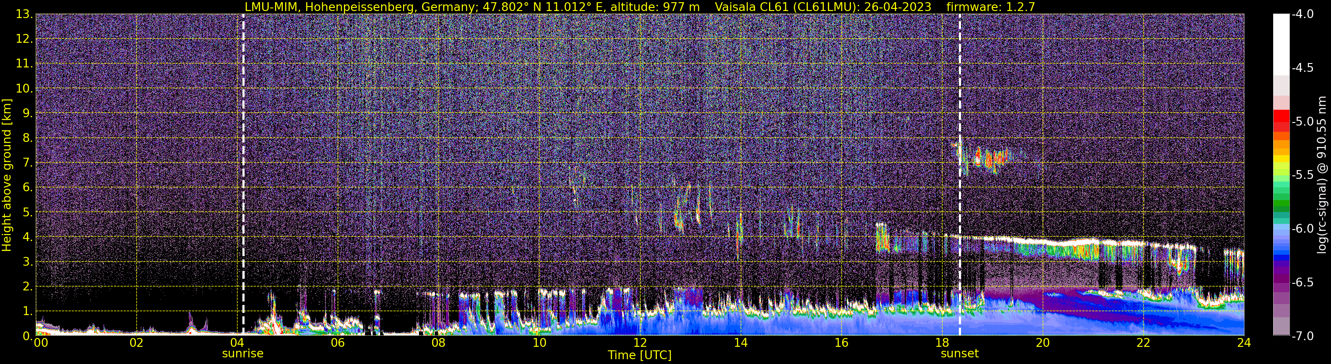Image resolution: width=1331 pixels, height=364 pixels.
Task: Click the "-4.5" colorbar tick label
Action: pos(1303,68)
